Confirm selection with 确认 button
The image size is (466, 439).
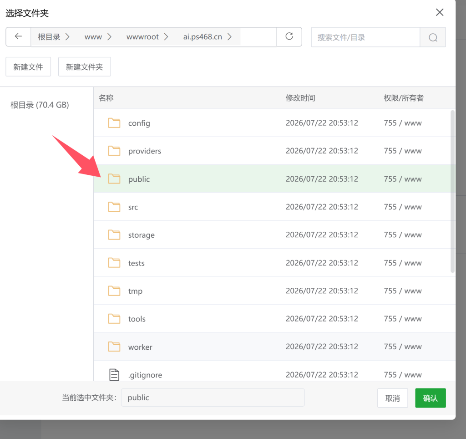[431, 398]
